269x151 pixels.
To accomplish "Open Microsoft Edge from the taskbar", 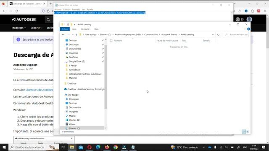I will (x=98, y=147).
